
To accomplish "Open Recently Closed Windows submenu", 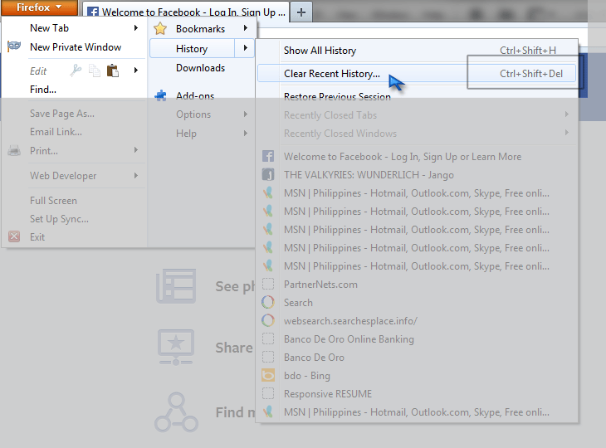I will point(340,134).
